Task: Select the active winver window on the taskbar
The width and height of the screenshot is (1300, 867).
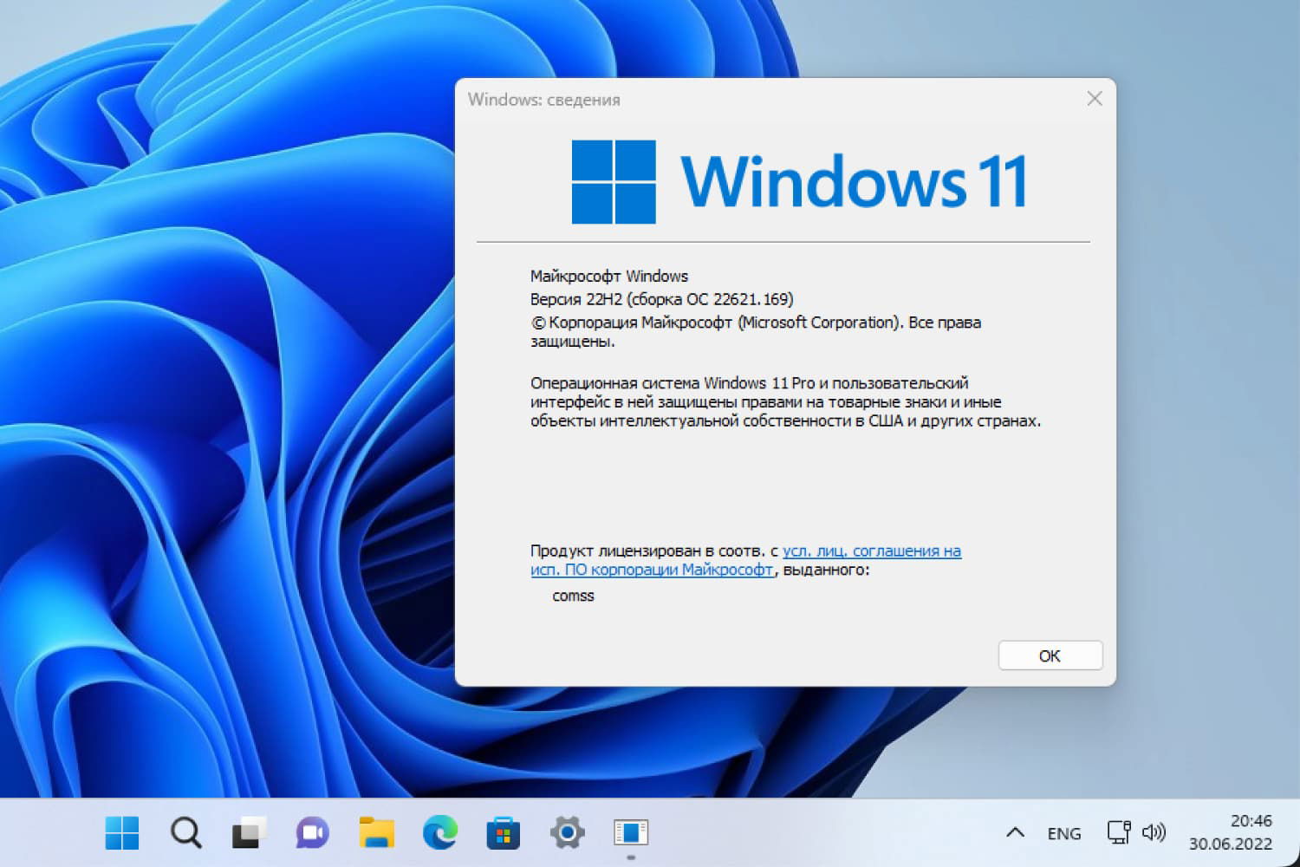Action: (629, 832)
